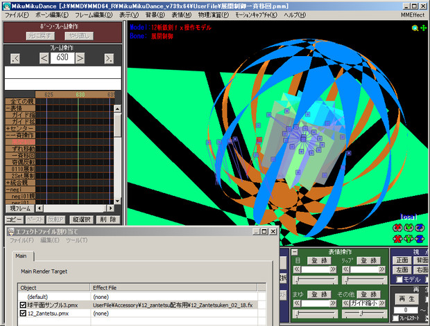Viewport: 430px width, 326px height.
Task: Click the timeline vertical scrollbar down arrow
Action: tap(117, 201)
